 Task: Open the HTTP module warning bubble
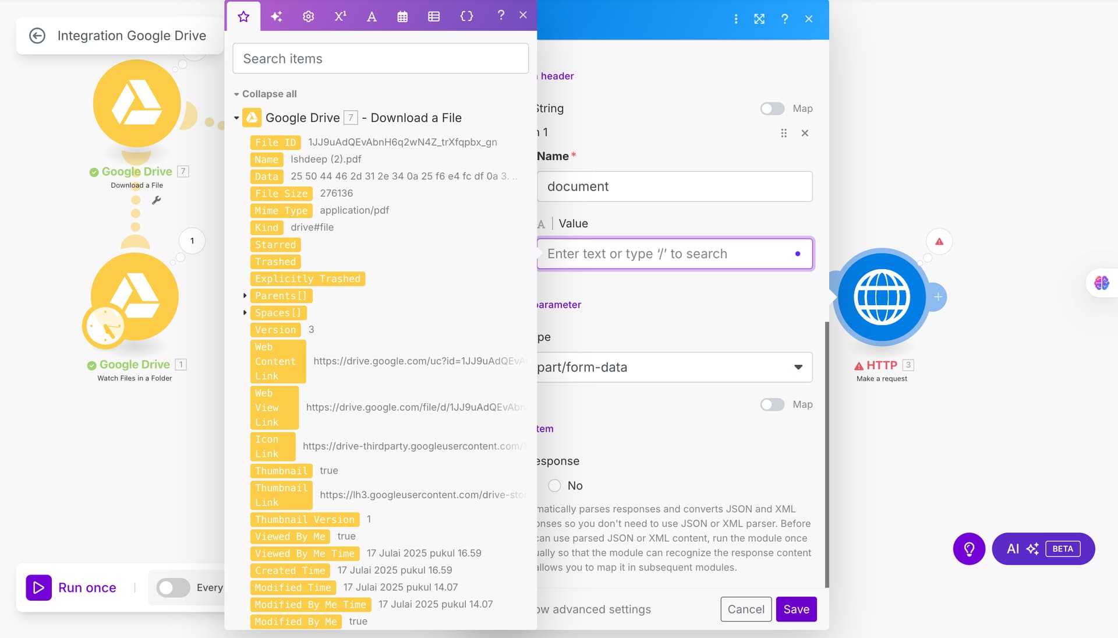click(939, 242)
